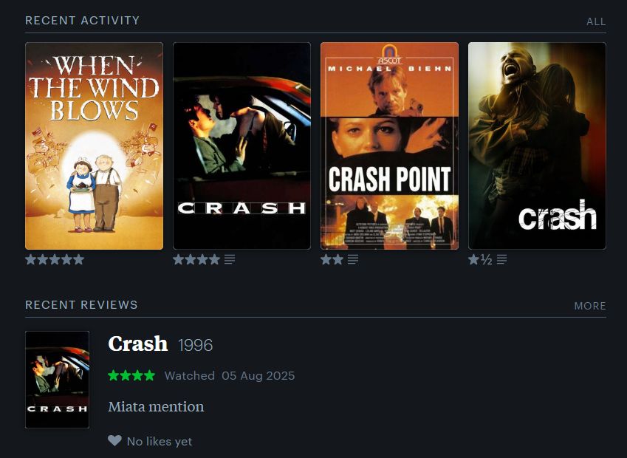Click the ALL link for Recent Activity
Screen dimensions: 627x458
click(x=596, y=21)
